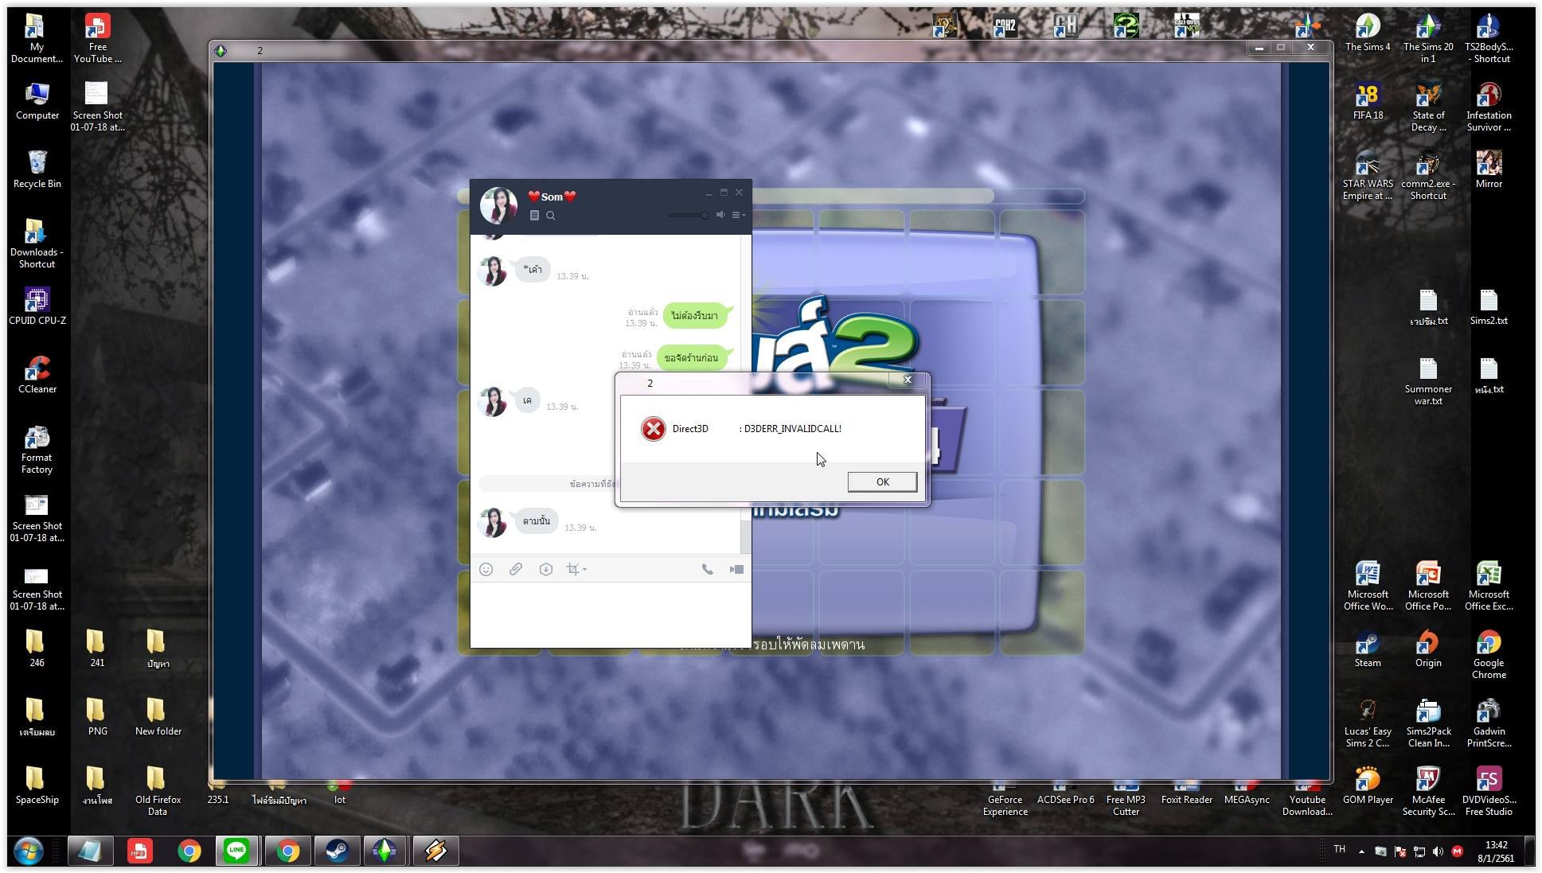
Task: Click the paperclip attach file icon
Action: pyautogui.click(x=516, y=569)
